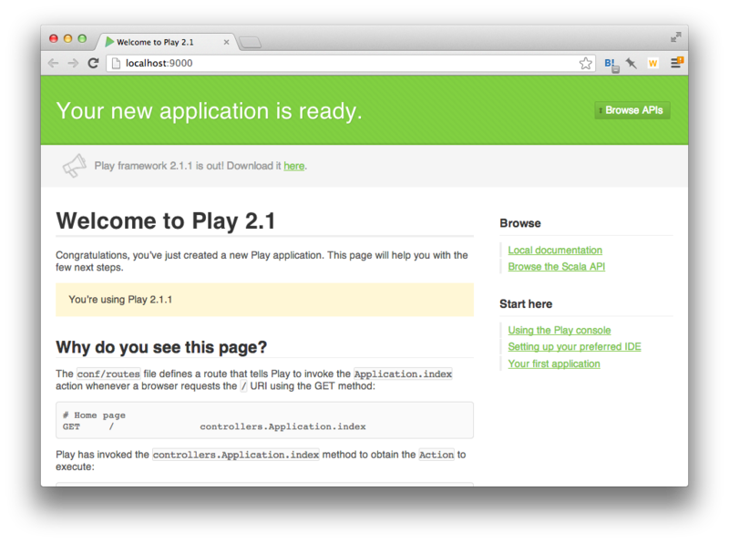Click the inline controllers.Application.index code
This screenshot has height=543, width=729.
tap(236, 455)
